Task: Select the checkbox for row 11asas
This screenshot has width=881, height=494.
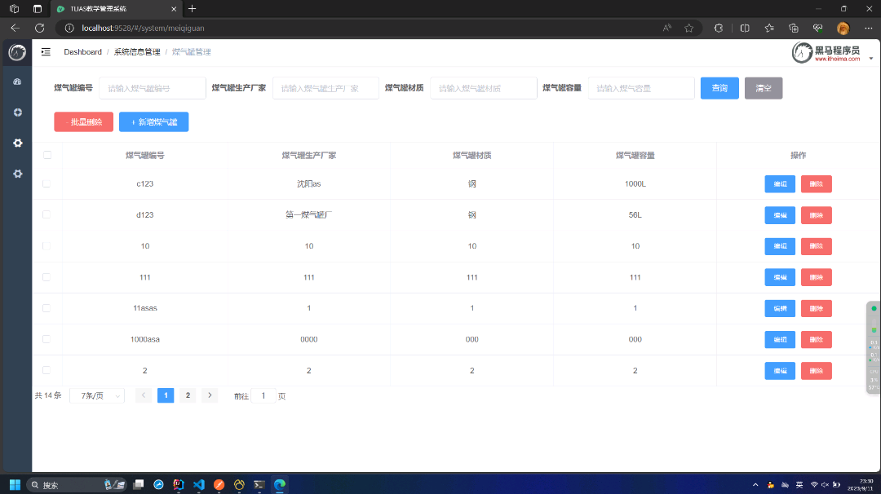Action: (x=46, y=308)
